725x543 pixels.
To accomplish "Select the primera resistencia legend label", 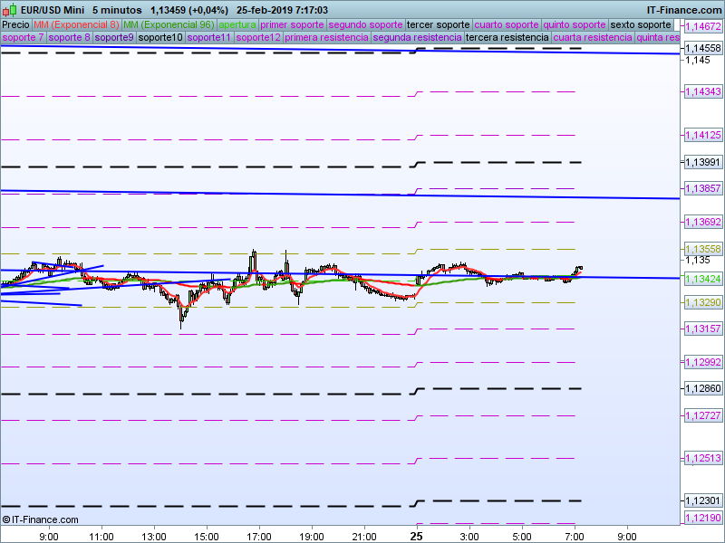I will pos(326,38).
